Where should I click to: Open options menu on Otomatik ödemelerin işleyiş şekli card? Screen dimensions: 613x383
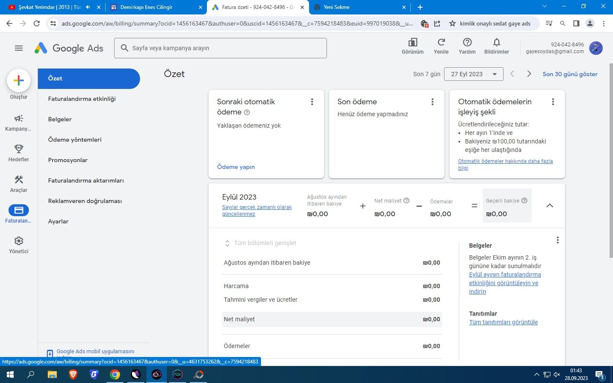[x=553, y=102]
